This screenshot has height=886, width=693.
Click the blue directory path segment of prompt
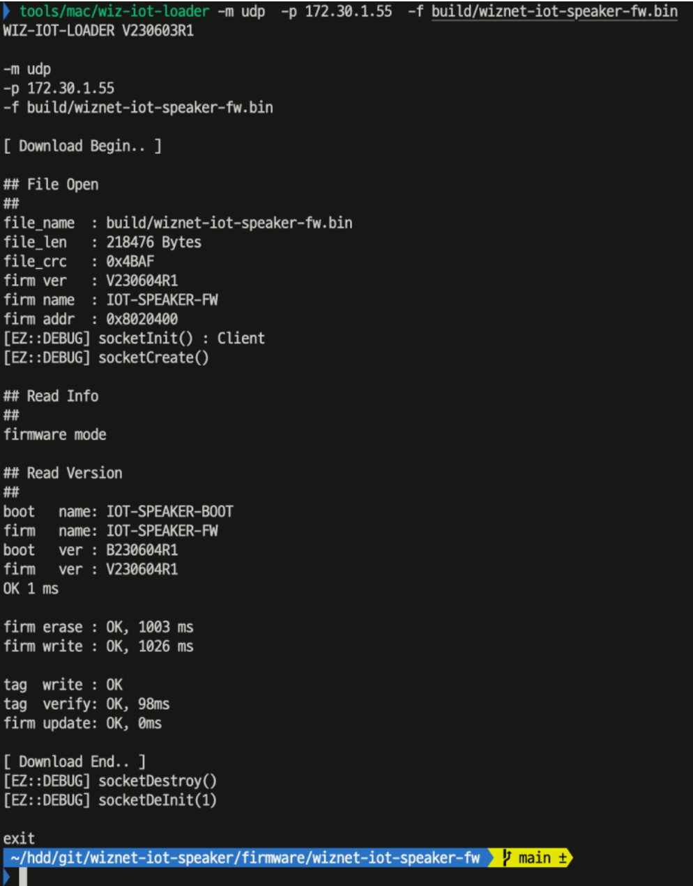[x=245, y=857]
